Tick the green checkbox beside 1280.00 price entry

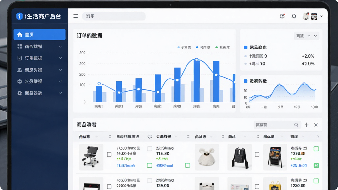316,181
